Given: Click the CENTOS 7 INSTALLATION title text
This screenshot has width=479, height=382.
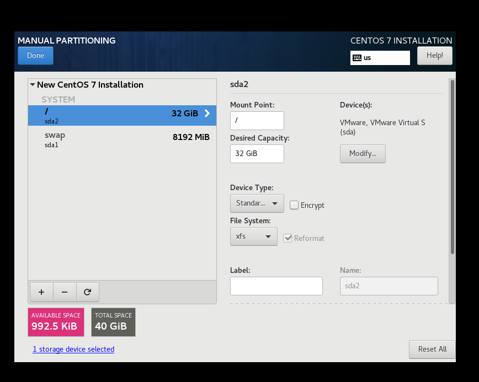Looking at the screenshot, I should point(401,41).
